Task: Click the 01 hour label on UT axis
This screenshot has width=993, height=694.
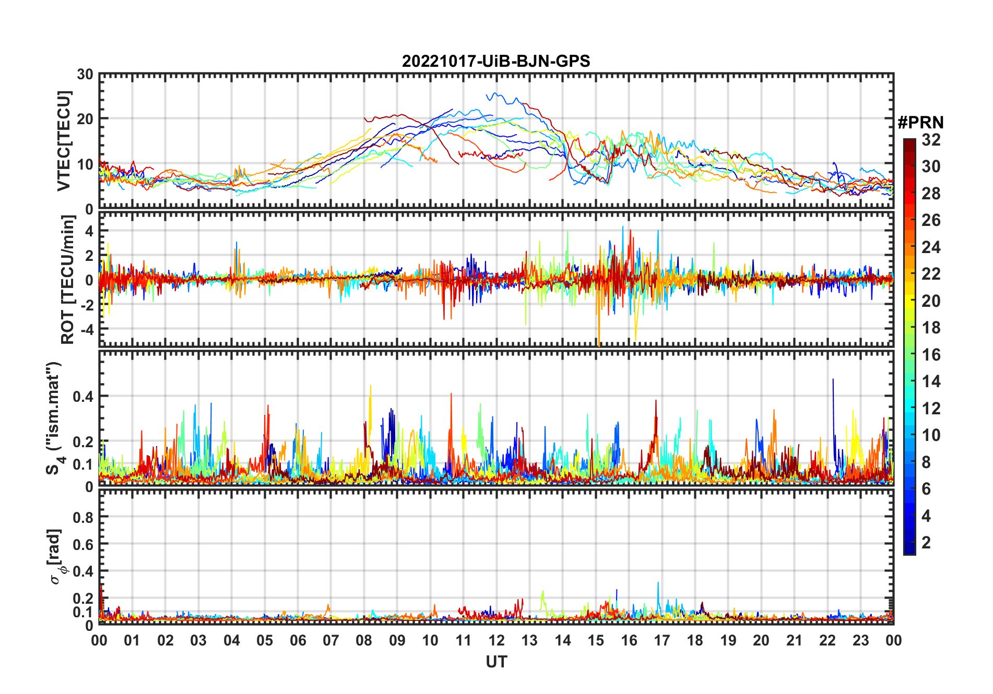Action: click(x=133, y=641)
